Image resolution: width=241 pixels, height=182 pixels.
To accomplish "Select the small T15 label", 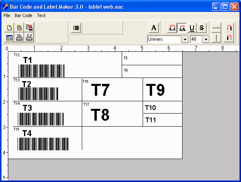I will [x=16, y=129].
